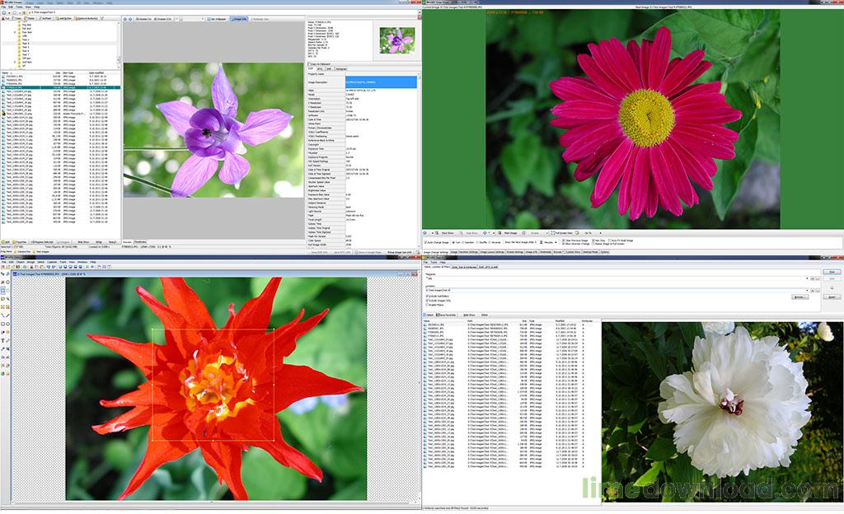Click the Stop Show icon in the slideshow toolbar
The image size is (844, 514).
(x=462, y=234)
